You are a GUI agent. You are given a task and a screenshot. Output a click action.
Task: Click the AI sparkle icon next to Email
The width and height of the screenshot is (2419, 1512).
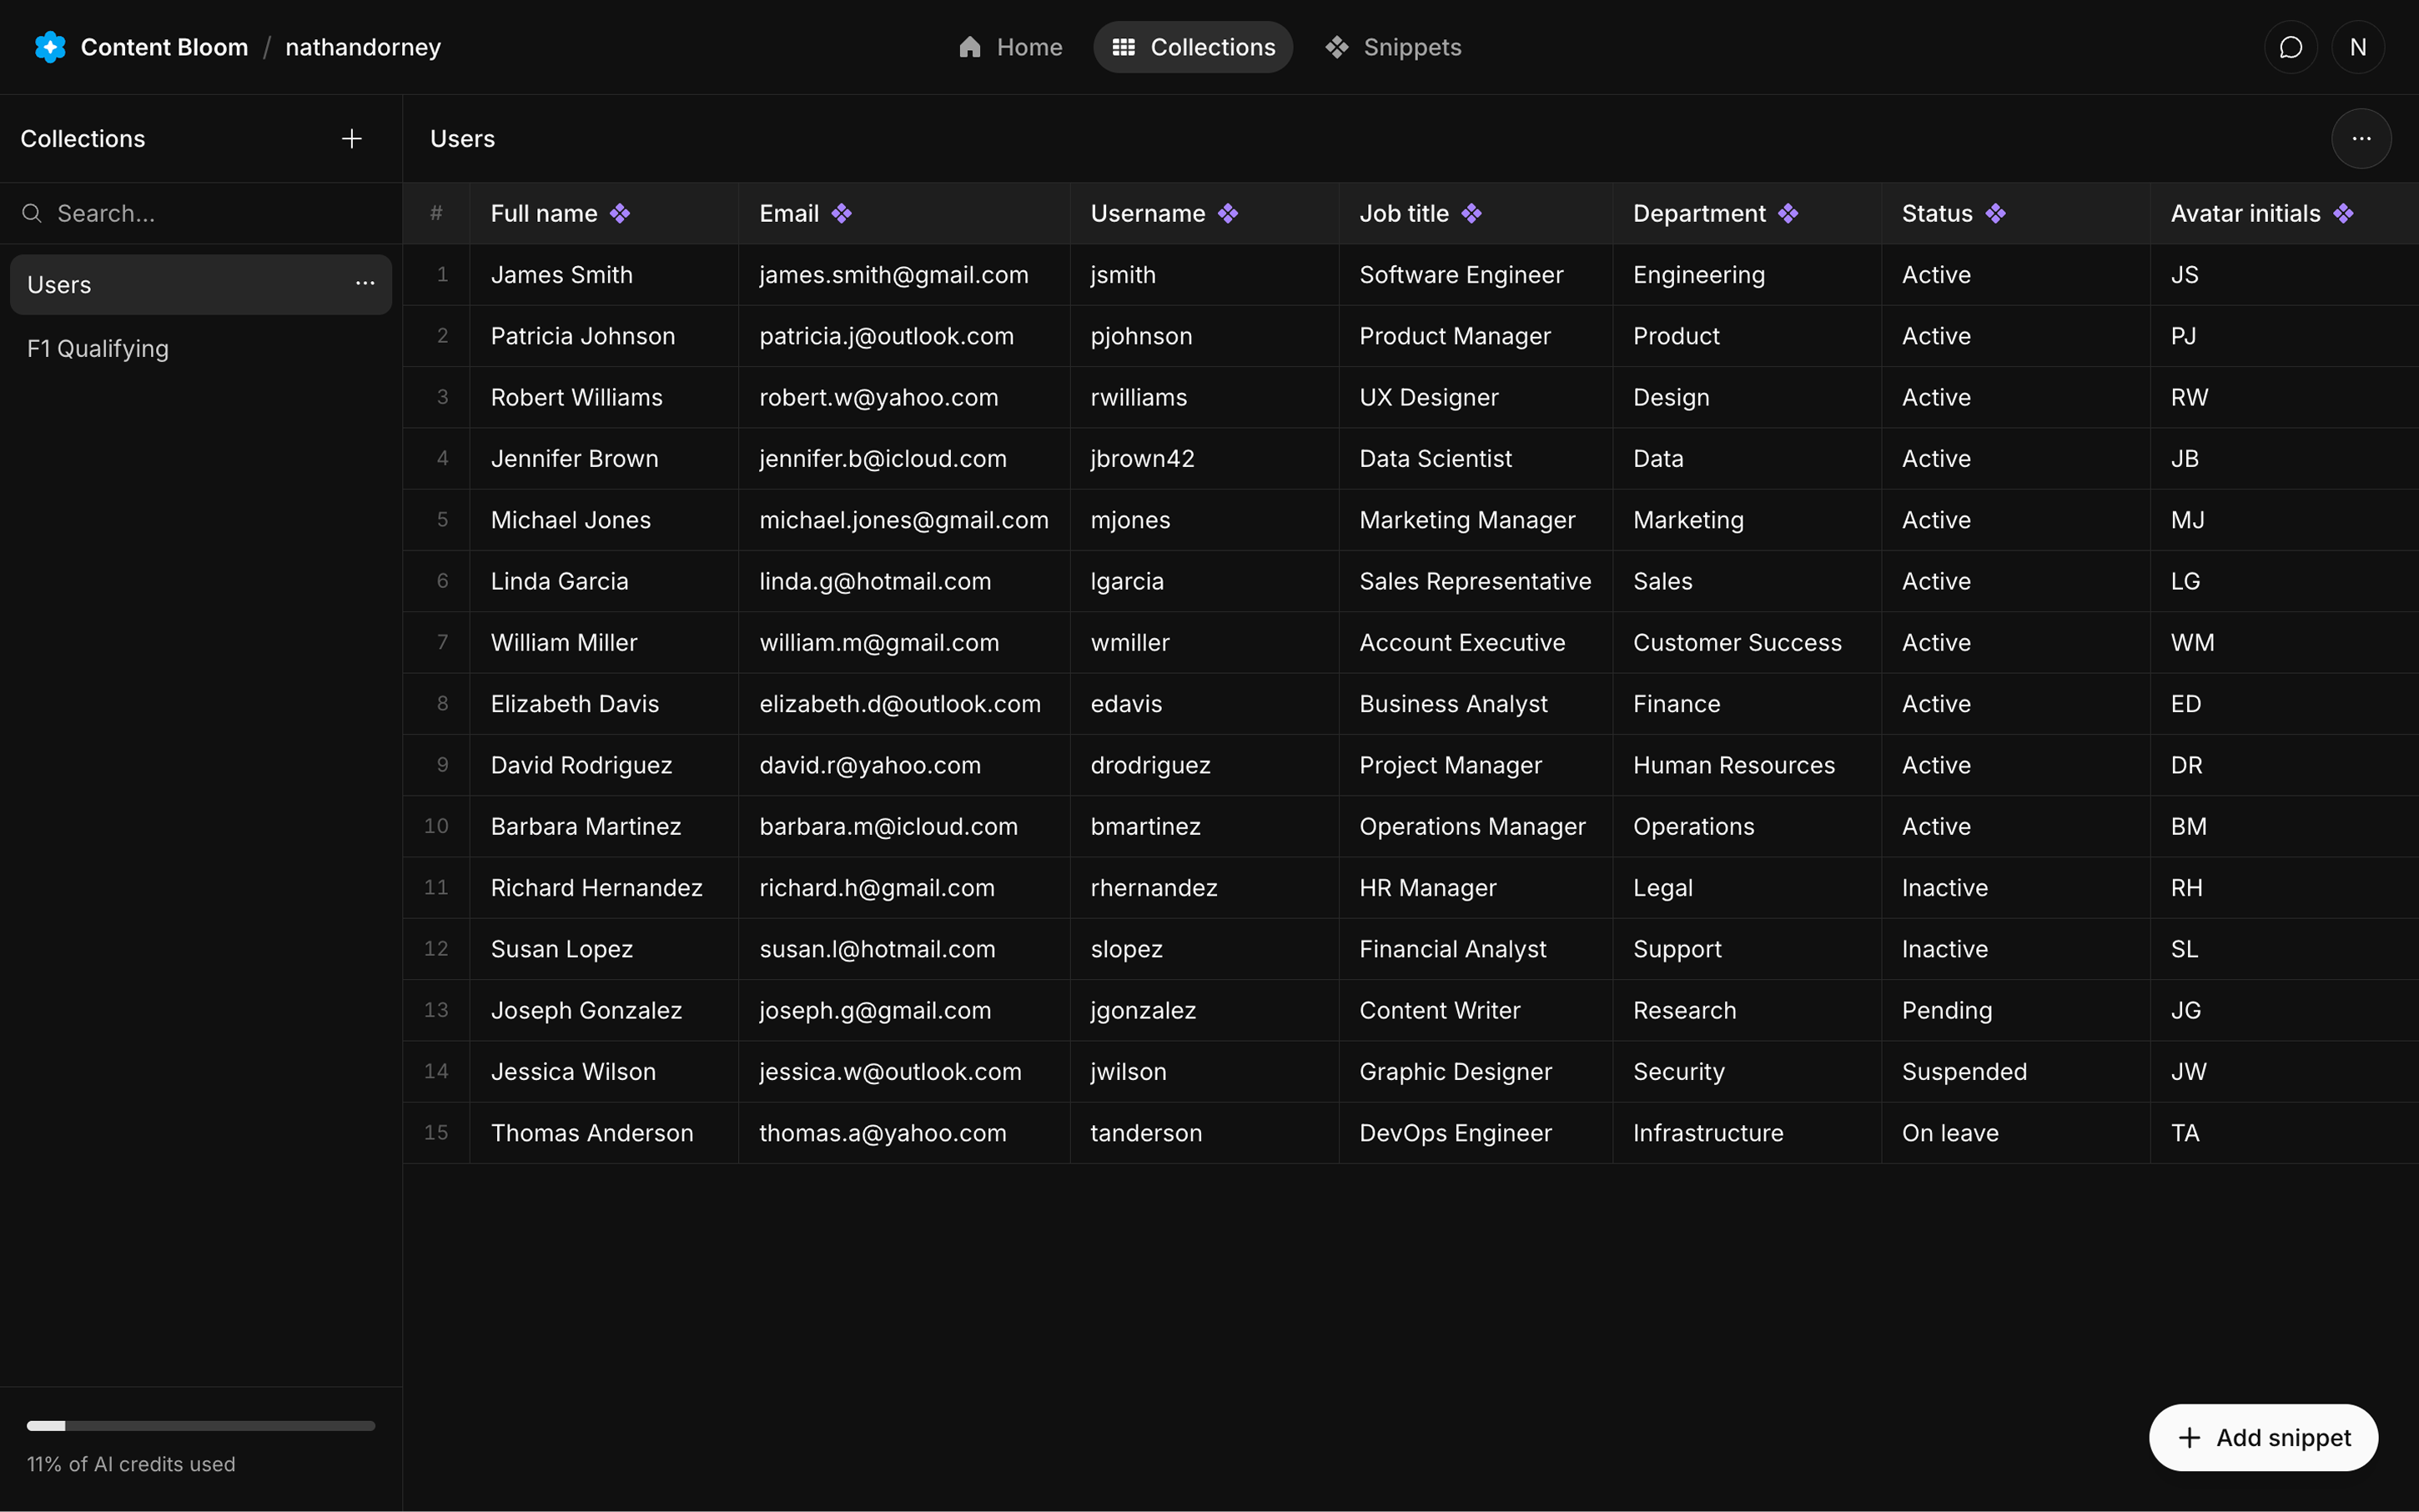(842, 213)
